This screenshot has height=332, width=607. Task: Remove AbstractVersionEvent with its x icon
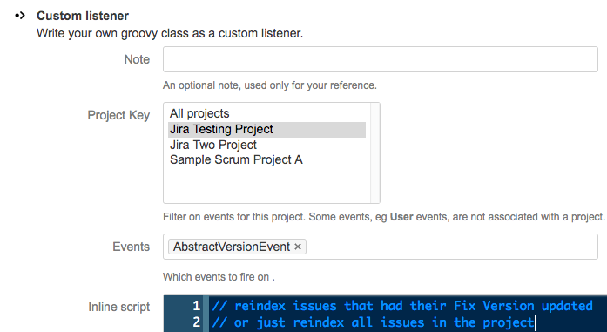click(x=298, y=247)
